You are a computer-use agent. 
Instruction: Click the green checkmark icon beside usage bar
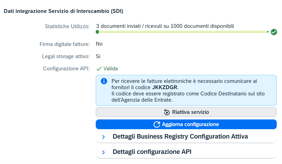click(x=274, y=32)
